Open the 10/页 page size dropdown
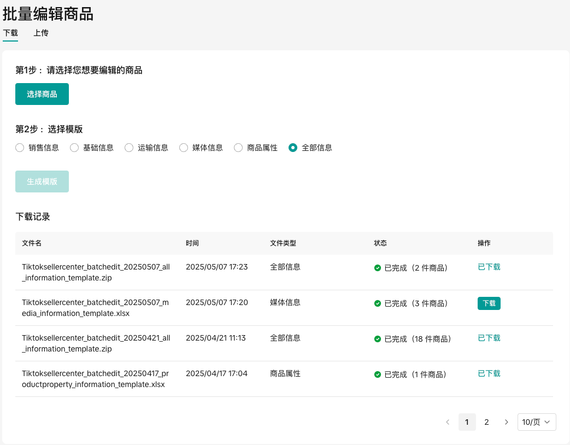The image size is (570, 445). 536,422
